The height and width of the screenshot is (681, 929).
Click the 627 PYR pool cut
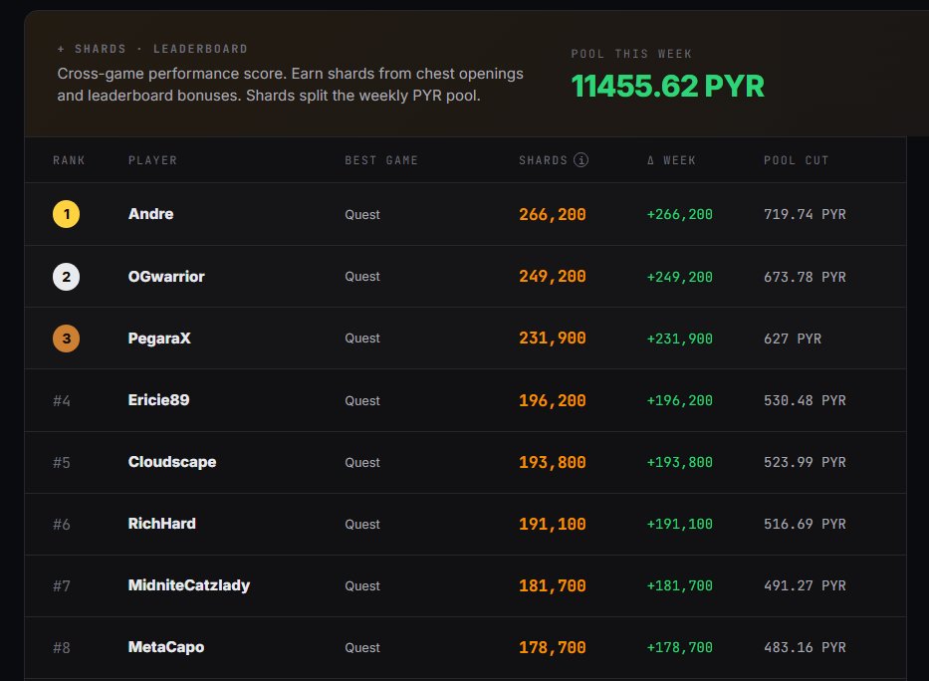tap(793, 339)
